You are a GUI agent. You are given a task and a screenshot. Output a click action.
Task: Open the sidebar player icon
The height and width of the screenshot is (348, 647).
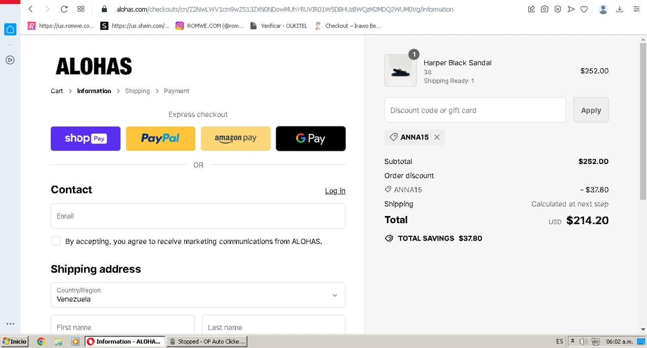click(10, 60)
